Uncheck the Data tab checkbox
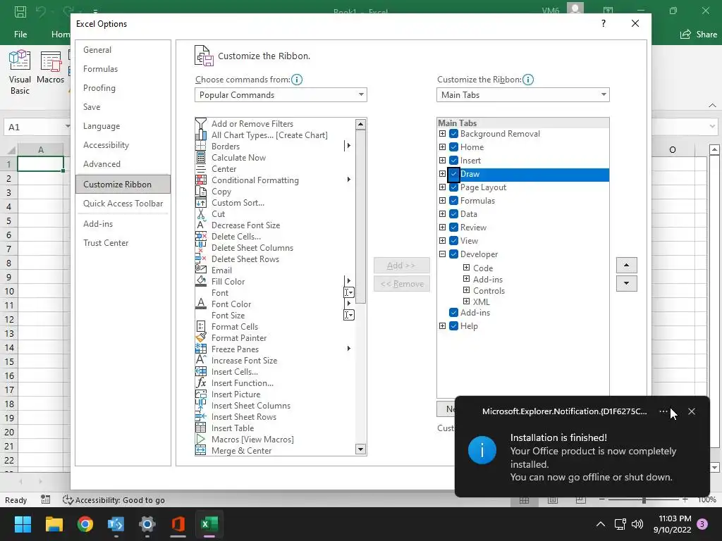Screen dimensions: 722x541 tap(453, 214)
